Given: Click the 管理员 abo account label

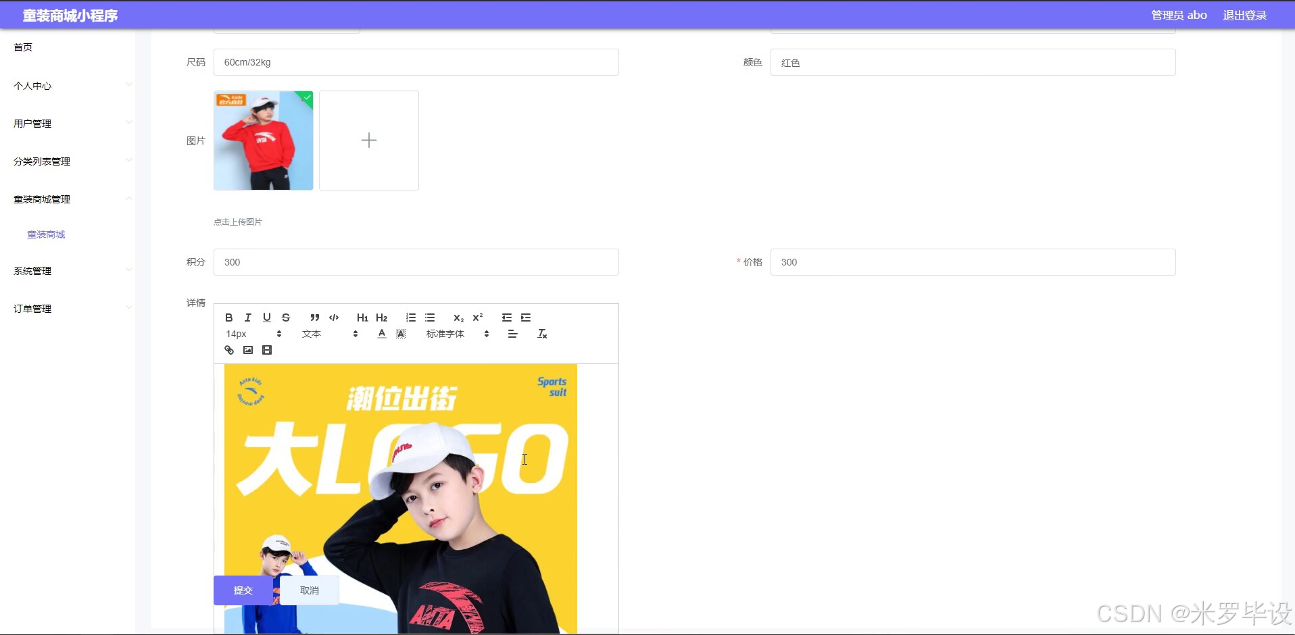Looking at the screenshot, I should [x=1179, y=15].
